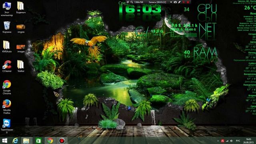Click the magnifier icon in recorder bar

pos(132,2)
